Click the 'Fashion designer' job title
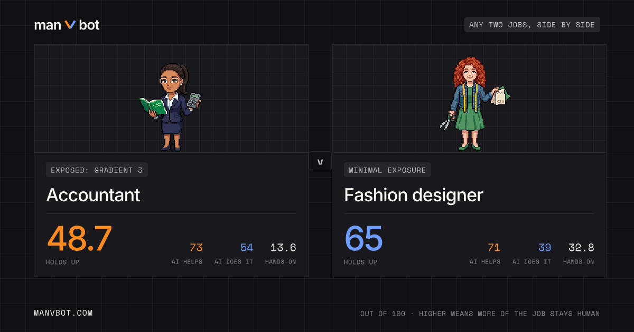This screenshot has height=332, width=634. (x=413, y=195)
